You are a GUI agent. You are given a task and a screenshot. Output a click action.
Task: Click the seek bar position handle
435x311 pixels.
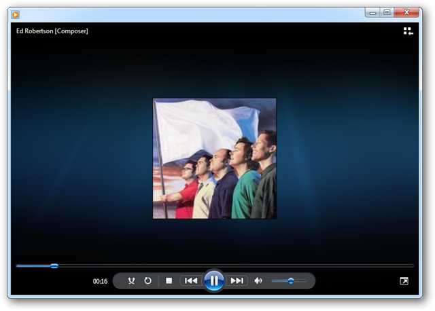point(54,266)
